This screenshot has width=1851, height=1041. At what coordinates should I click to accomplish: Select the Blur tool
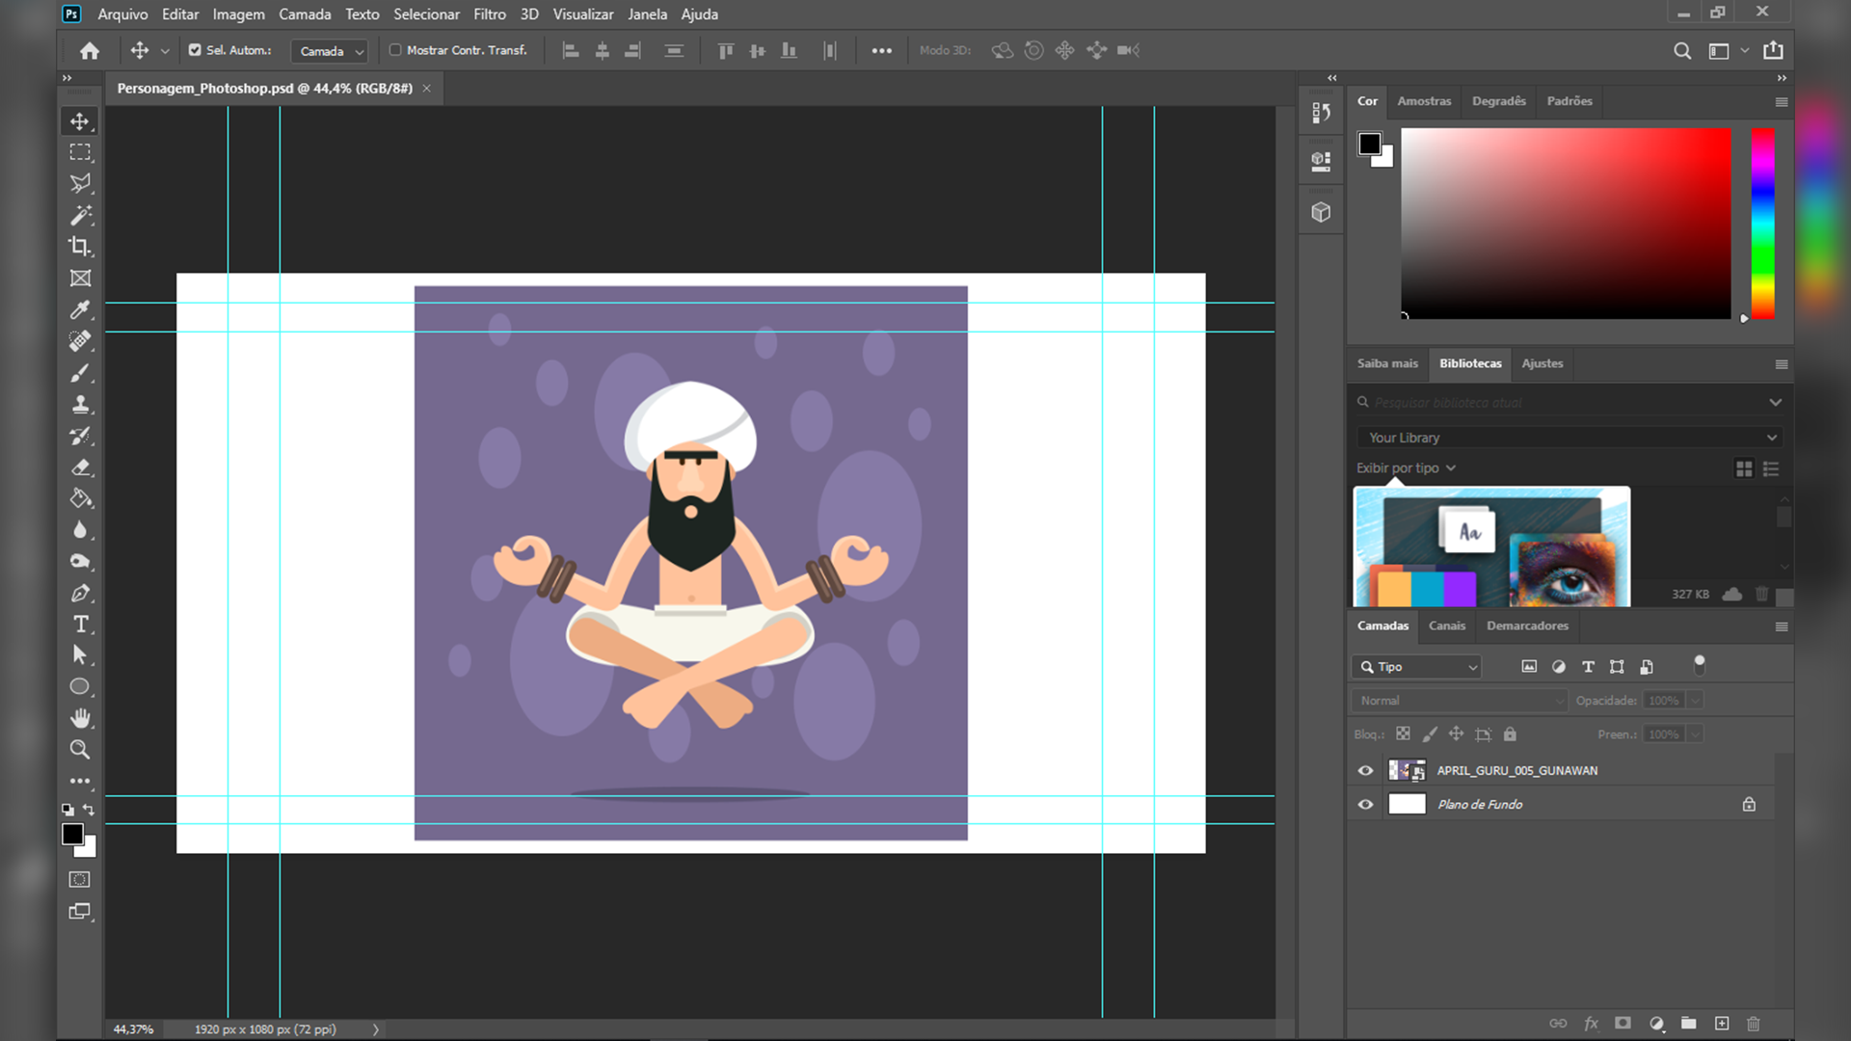[80, 530]
